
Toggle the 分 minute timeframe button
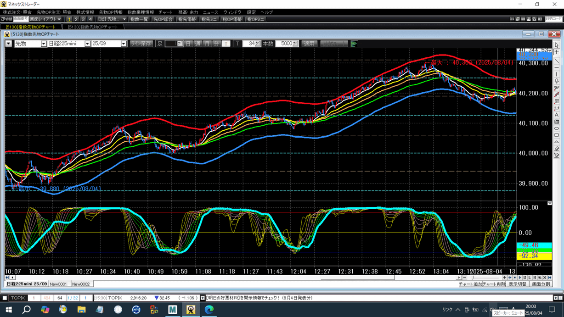point(216,44)
